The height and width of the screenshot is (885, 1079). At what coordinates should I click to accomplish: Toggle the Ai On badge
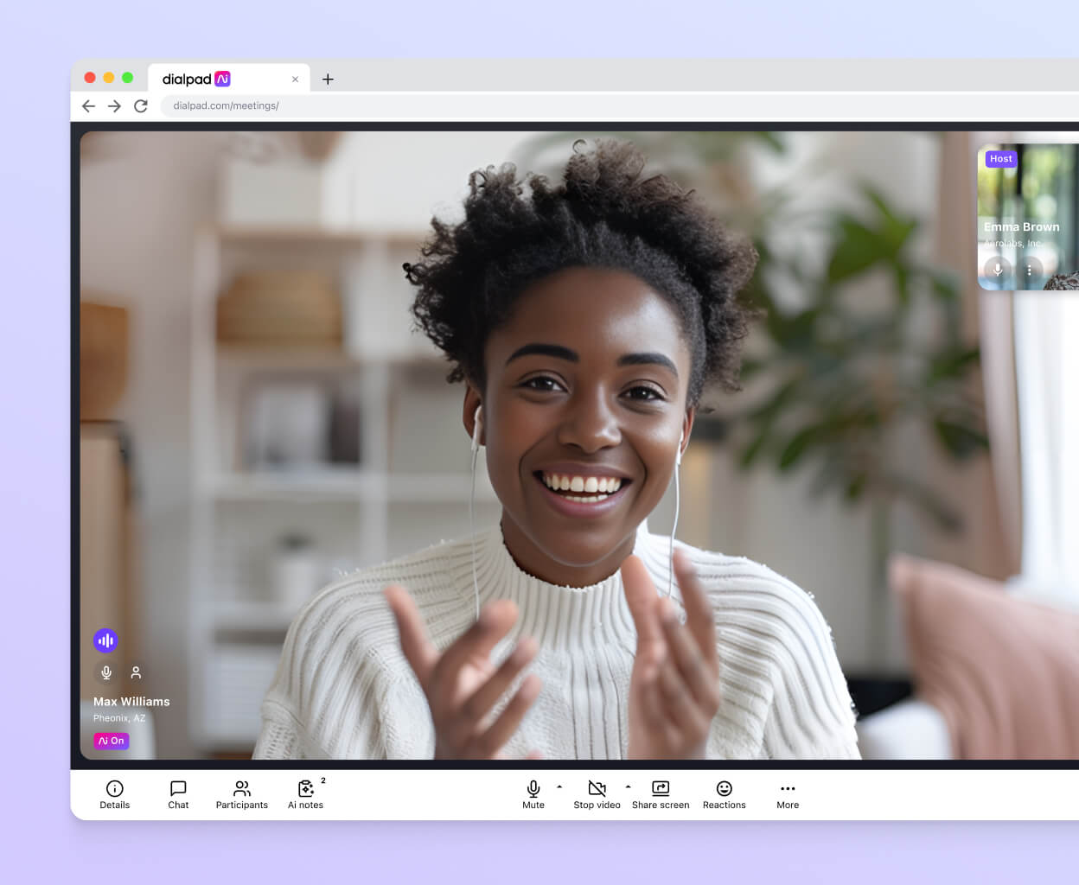point(112,741)
